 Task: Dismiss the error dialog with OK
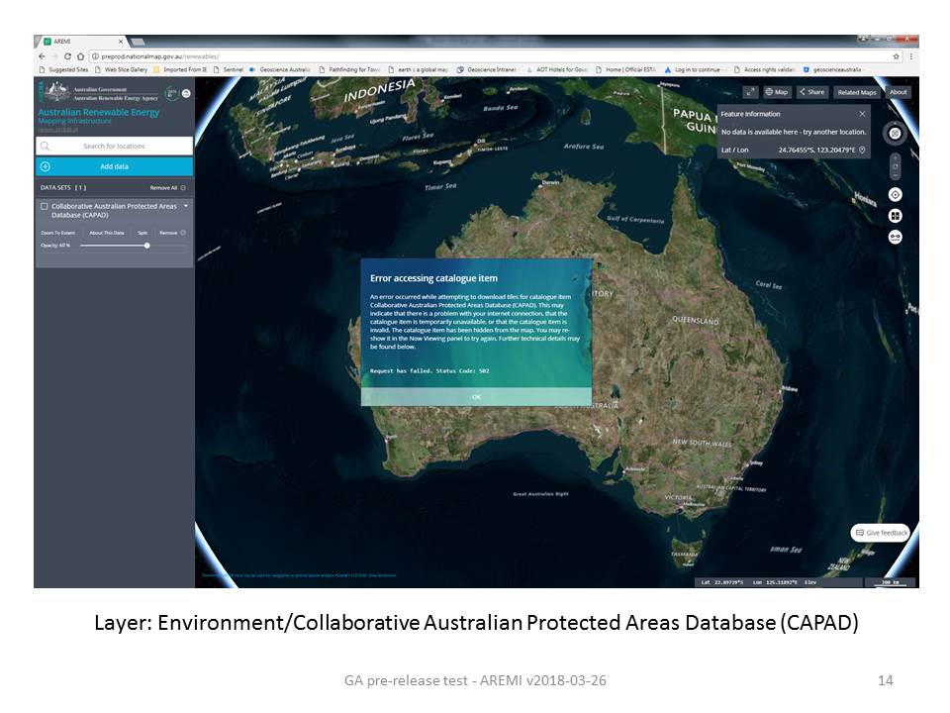tap(476, 396)
